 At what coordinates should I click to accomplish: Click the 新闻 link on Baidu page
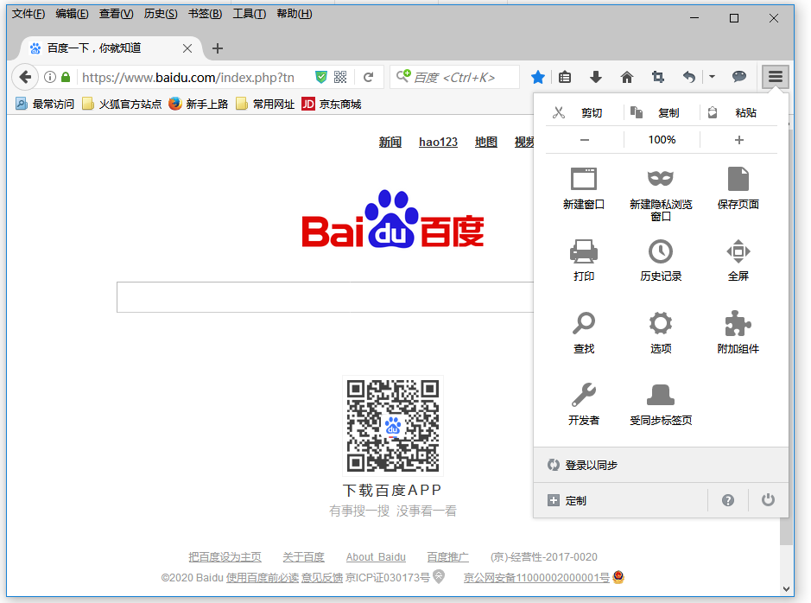point(390,142)
